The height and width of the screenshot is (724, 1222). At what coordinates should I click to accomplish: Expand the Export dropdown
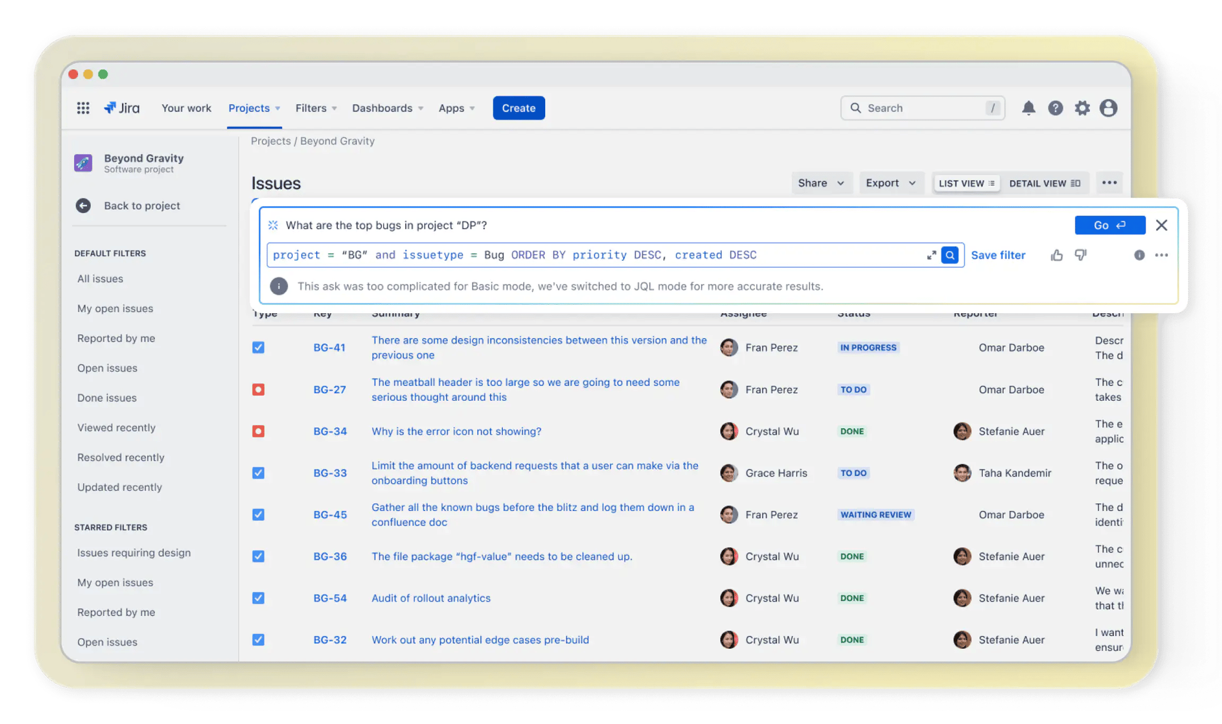click(891, 183)
